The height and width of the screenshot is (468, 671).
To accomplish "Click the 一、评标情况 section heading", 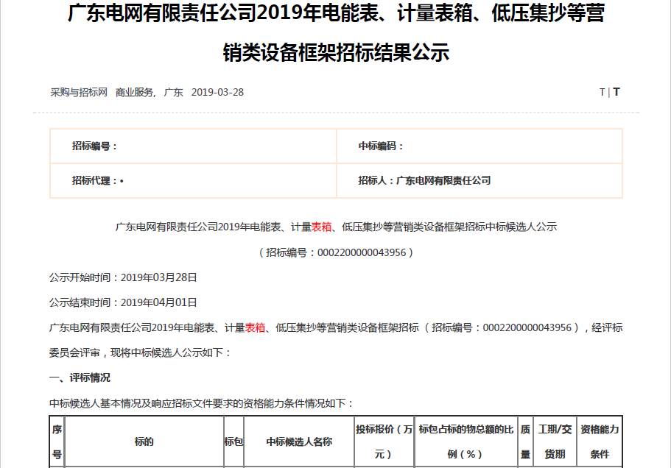I will (x=80, y=377).
